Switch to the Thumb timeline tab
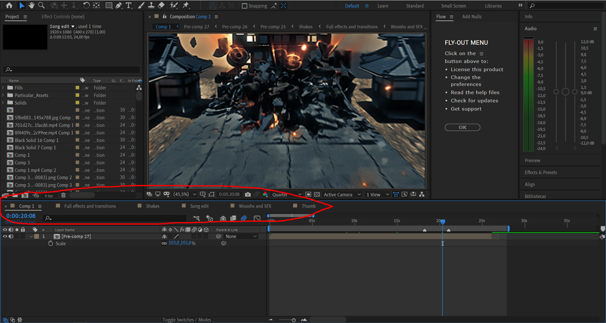The image size is (606, 323). click(x=309, y=206)
